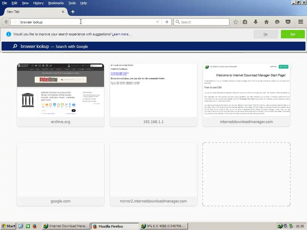Open the History menu
307x230 pixels.
38,3
